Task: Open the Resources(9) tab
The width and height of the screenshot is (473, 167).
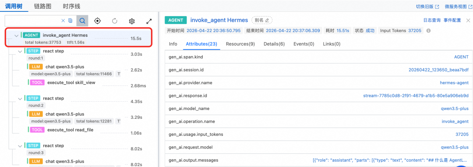Action: [240, 44]
